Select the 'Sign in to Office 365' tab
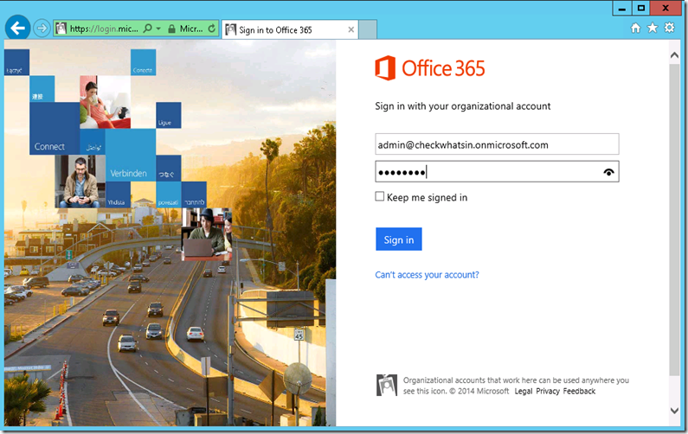 pyautogui.click(x=290, y=29)
